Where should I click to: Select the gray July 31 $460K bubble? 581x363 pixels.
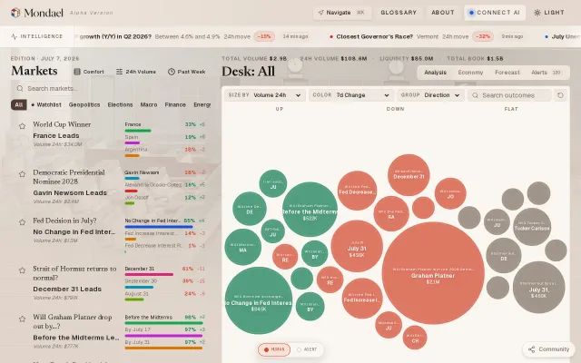point(538,287)
